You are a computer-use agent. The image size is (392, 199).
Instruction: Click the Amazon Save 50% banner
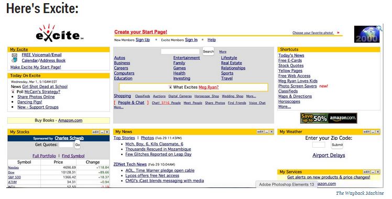pyautogui.click(x=329, y=118)
